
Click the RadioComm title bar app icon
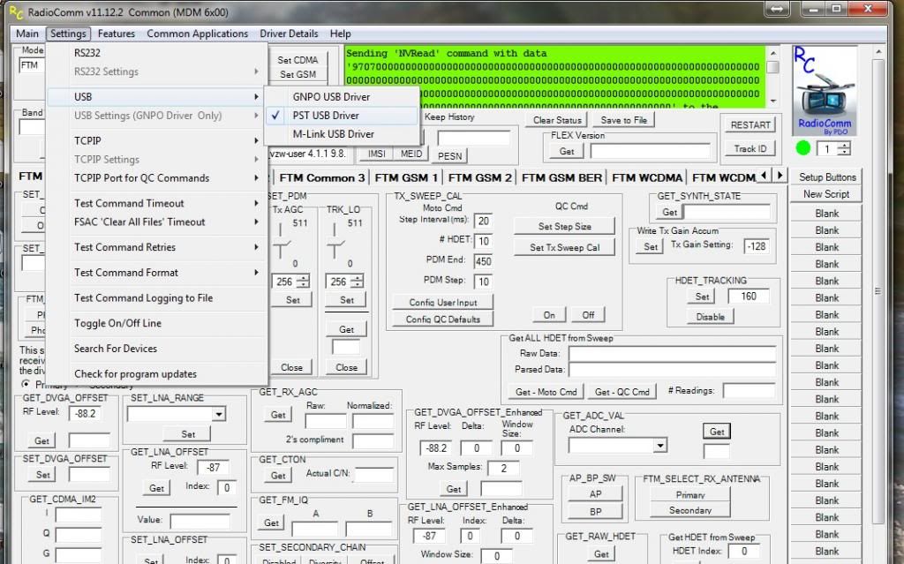click(16, 11)
